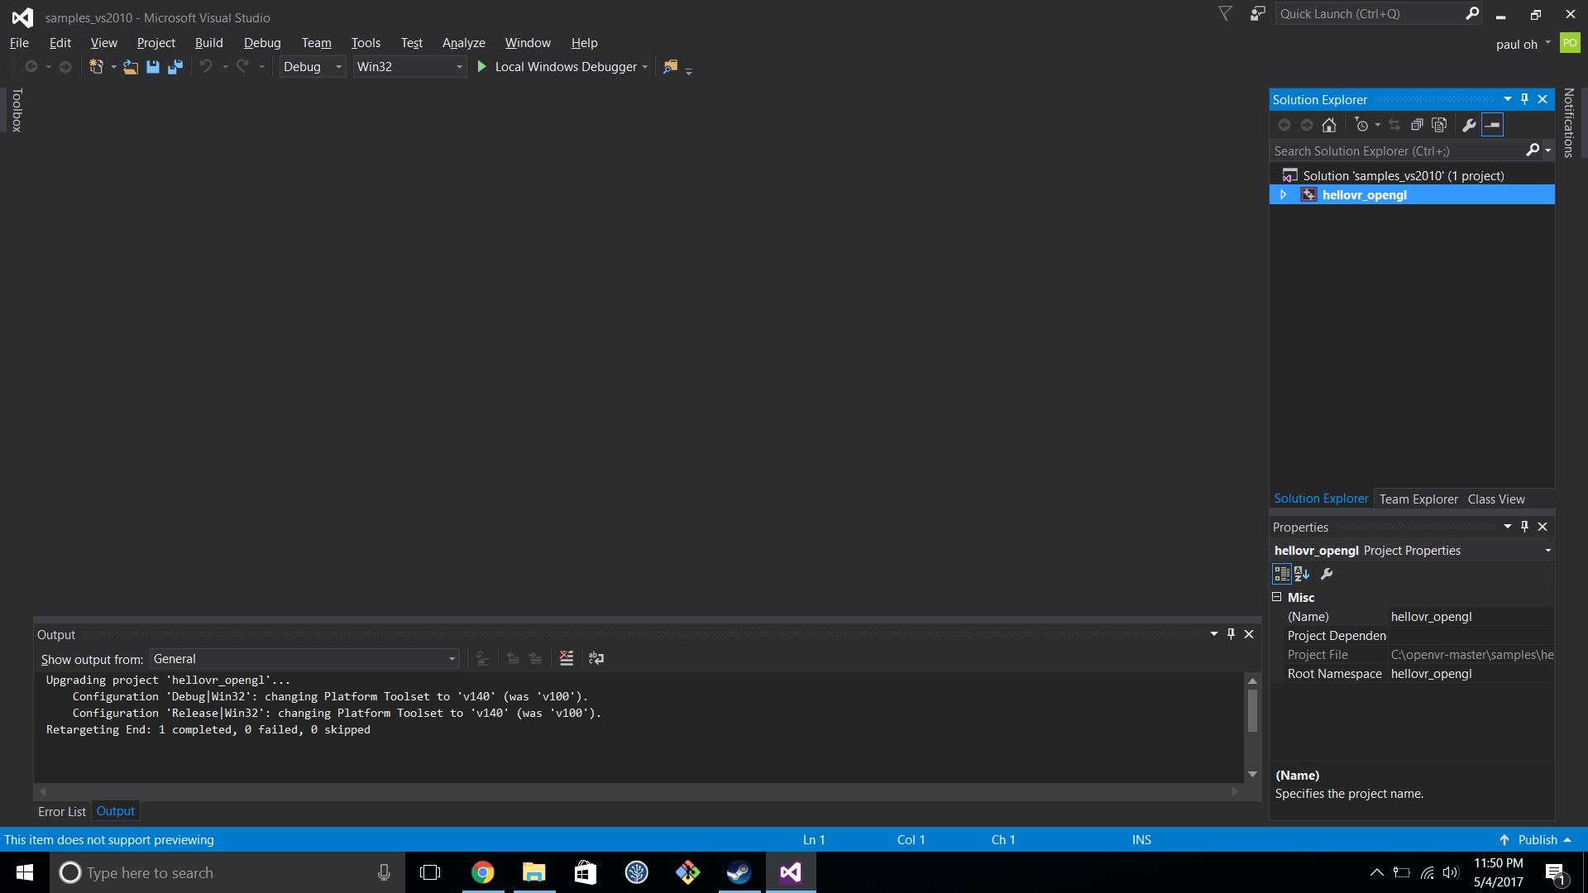Click the Quick Launch search icon
The height and width of the screenshot is (893, 1588).
coord(1472,14)
